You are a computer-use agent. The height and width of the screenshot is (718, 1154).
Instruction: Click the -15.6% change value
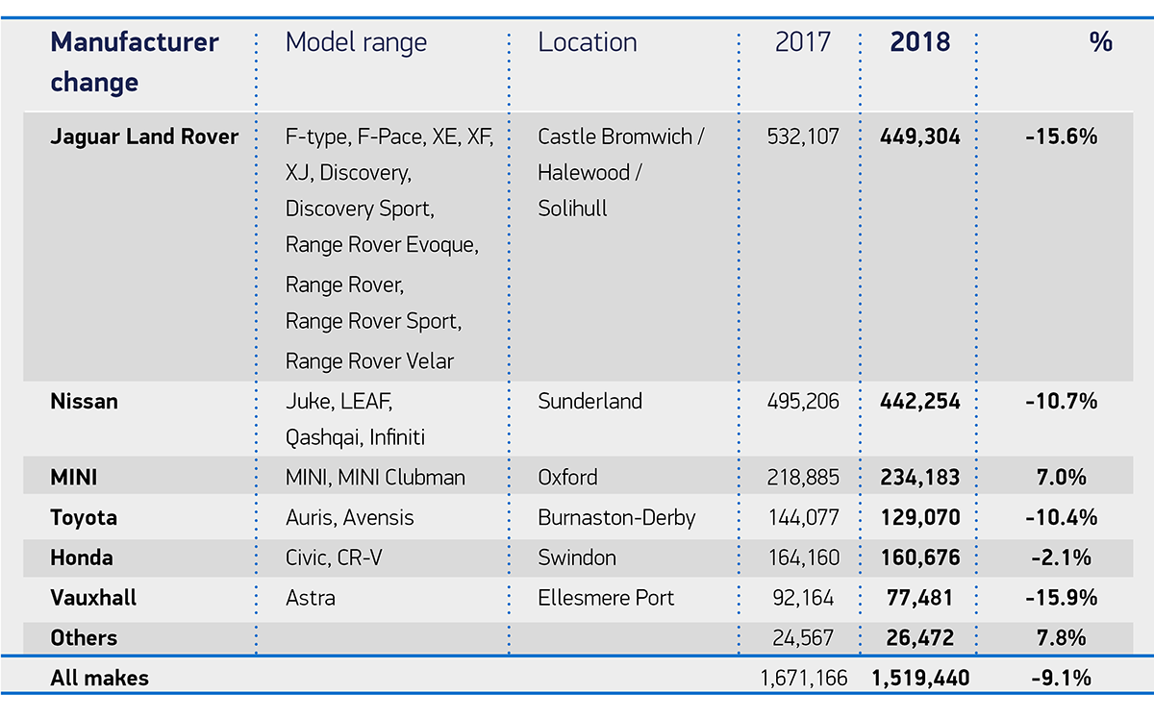point(1062,136)
